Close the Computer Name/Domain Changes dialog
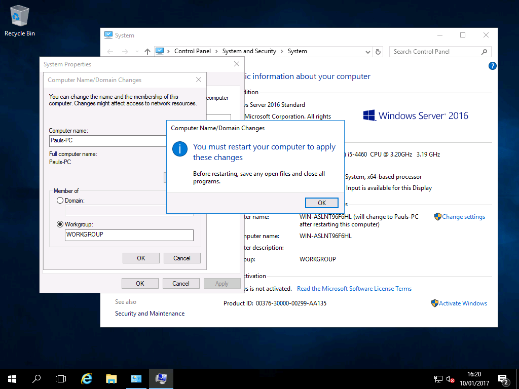Viewport: 519px width, 389px height. [x=199, y=80]
